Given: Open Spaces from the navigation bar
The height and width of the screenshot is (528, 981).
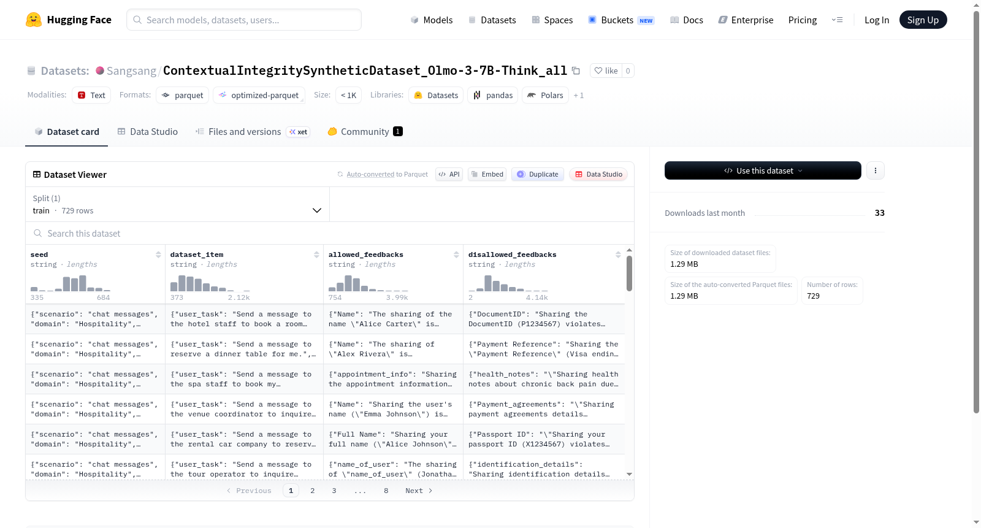Looking at the screenshot, I should click(552, 20).
